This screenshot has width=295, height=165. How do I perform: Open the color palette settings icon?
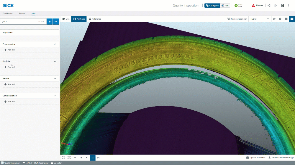[x=274, y=19]
